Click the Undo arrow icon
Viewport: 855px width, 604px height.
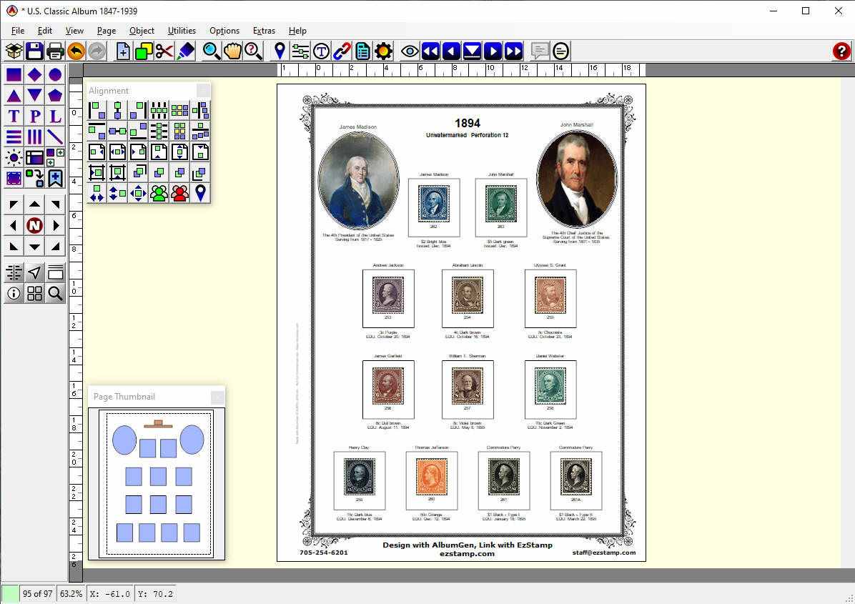pyautogui.click(x=76, y=51)
